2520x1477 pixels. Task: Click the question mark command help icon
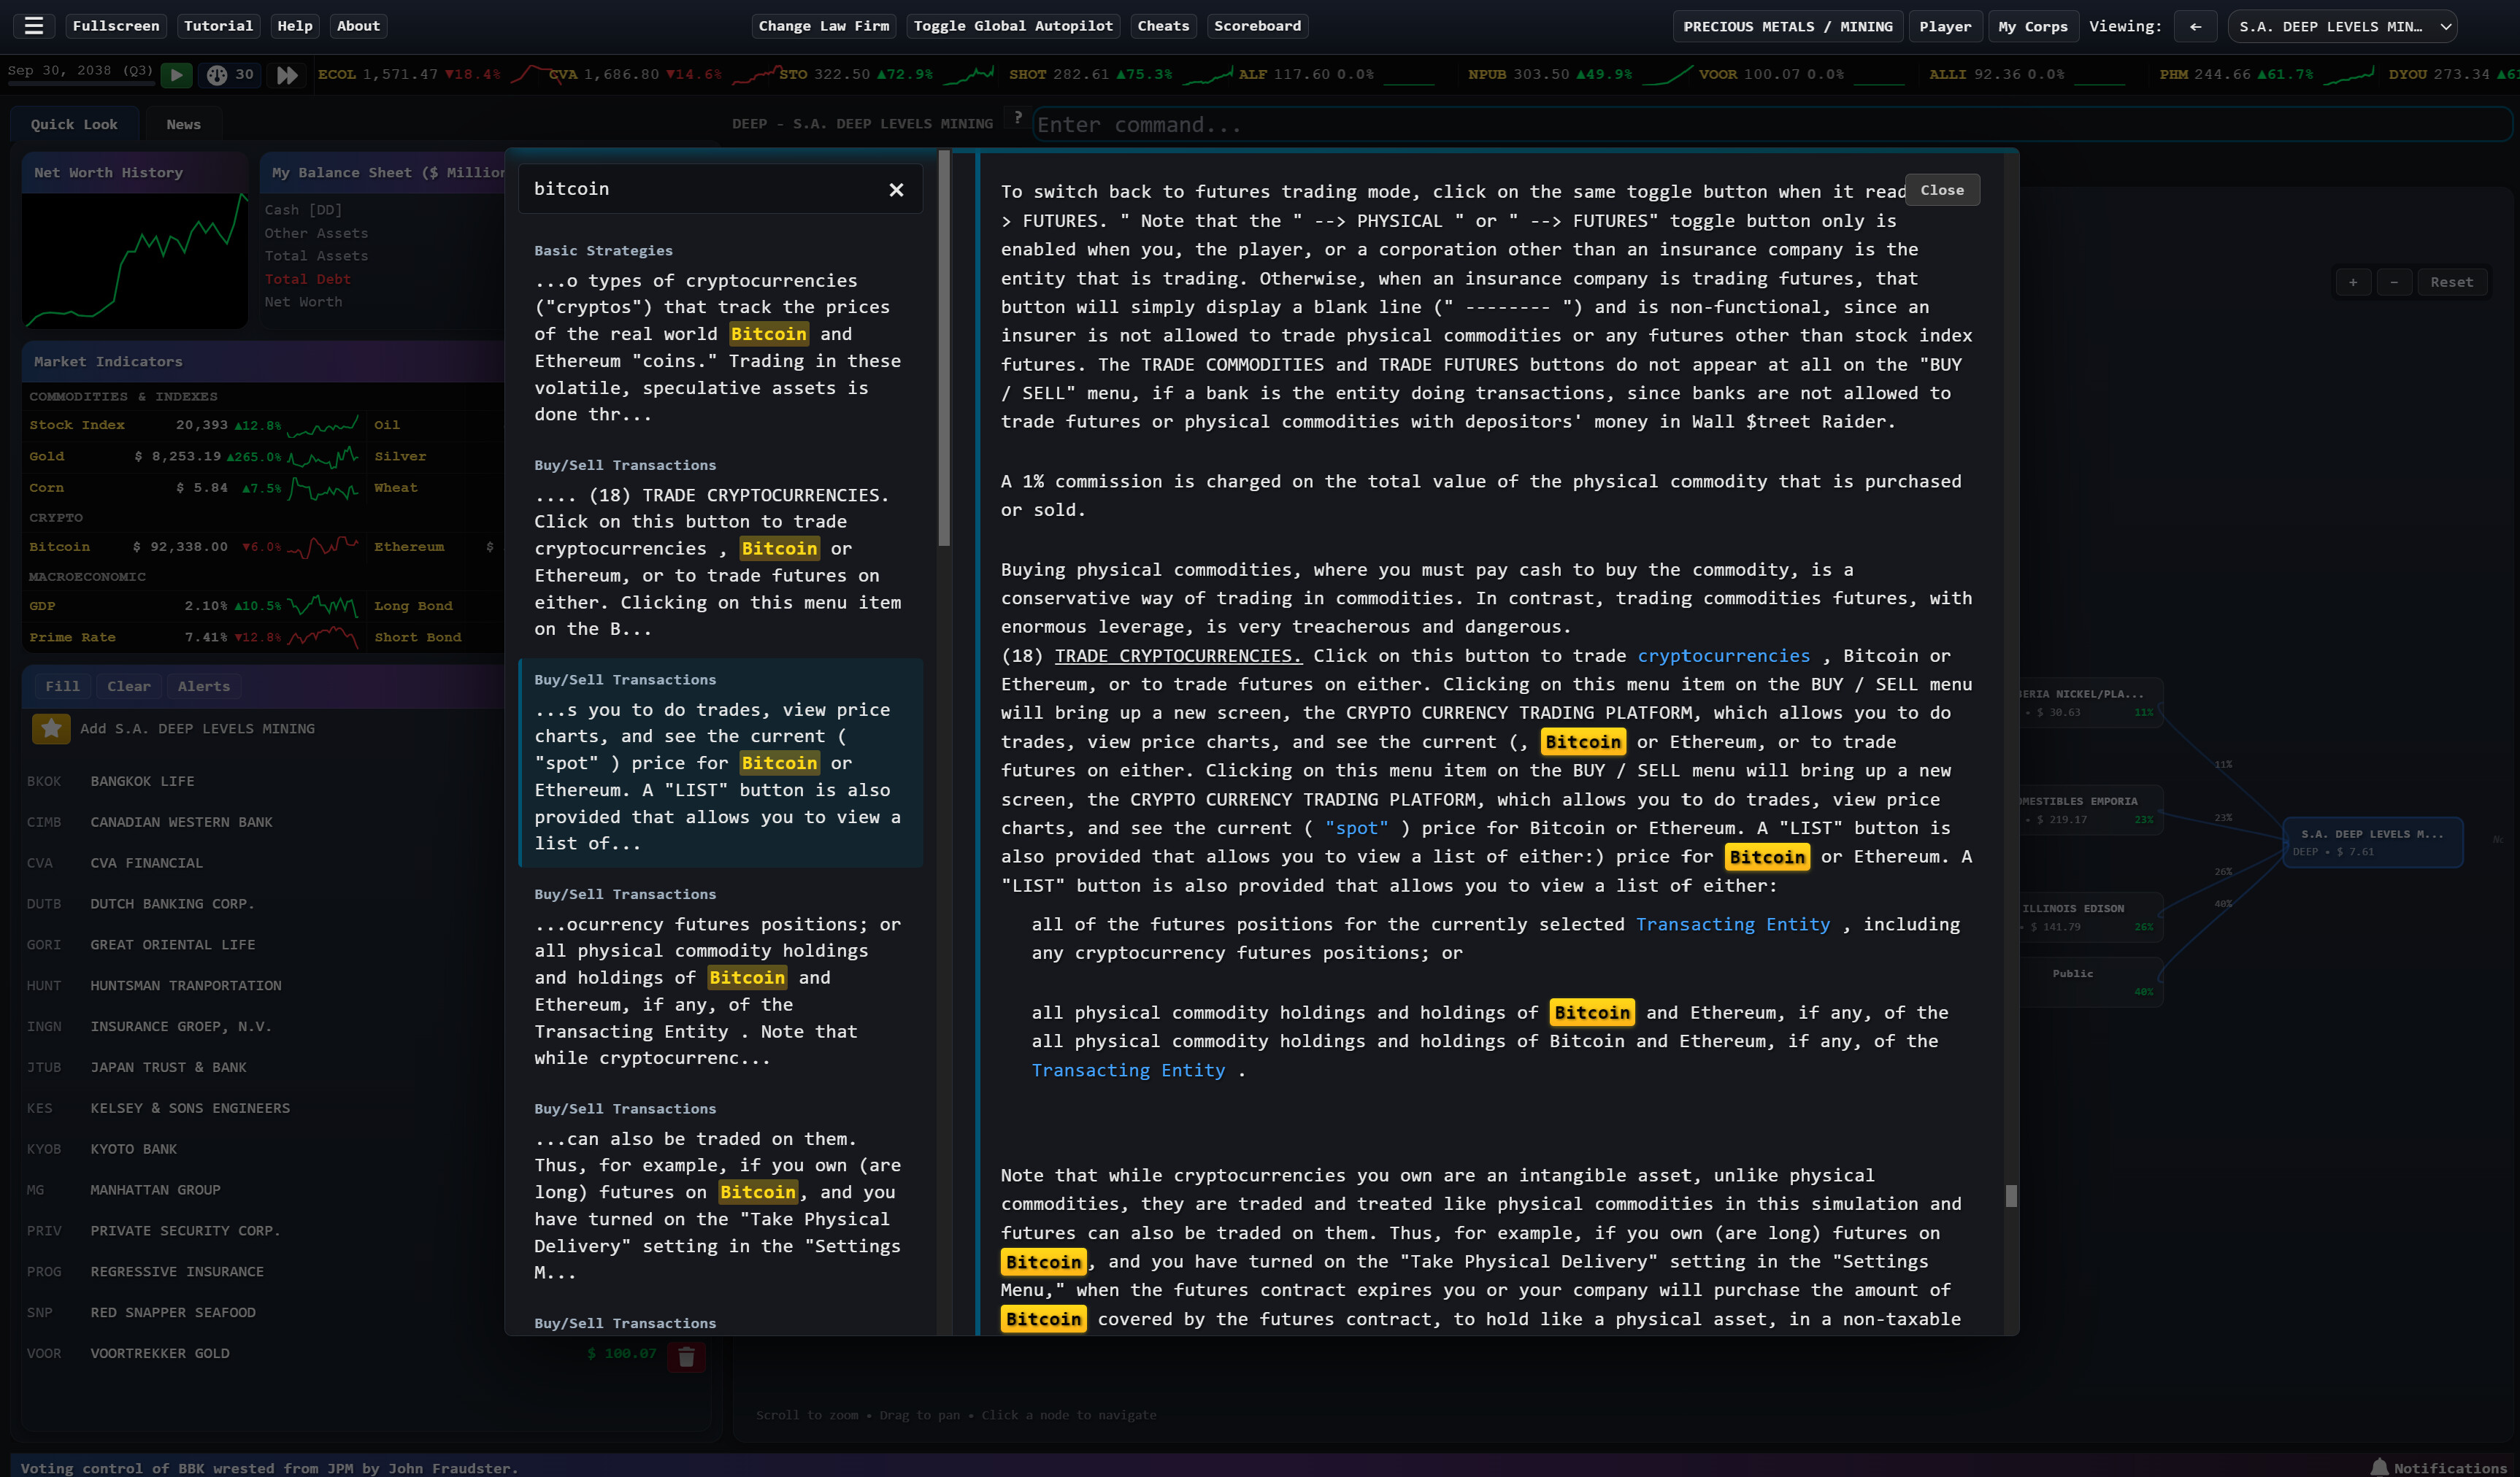tap(1017, 118)
